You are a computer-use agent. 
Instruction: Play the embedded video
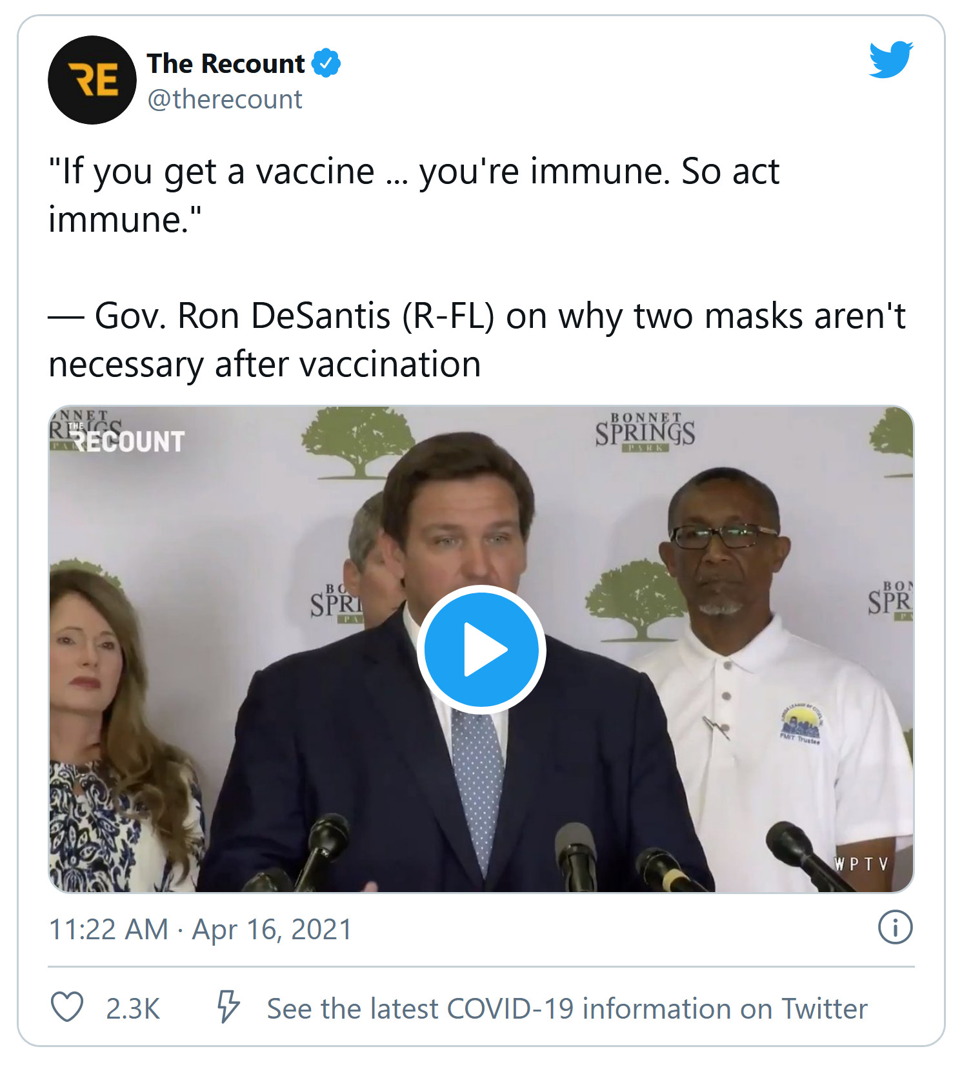(x=481, y=649)
